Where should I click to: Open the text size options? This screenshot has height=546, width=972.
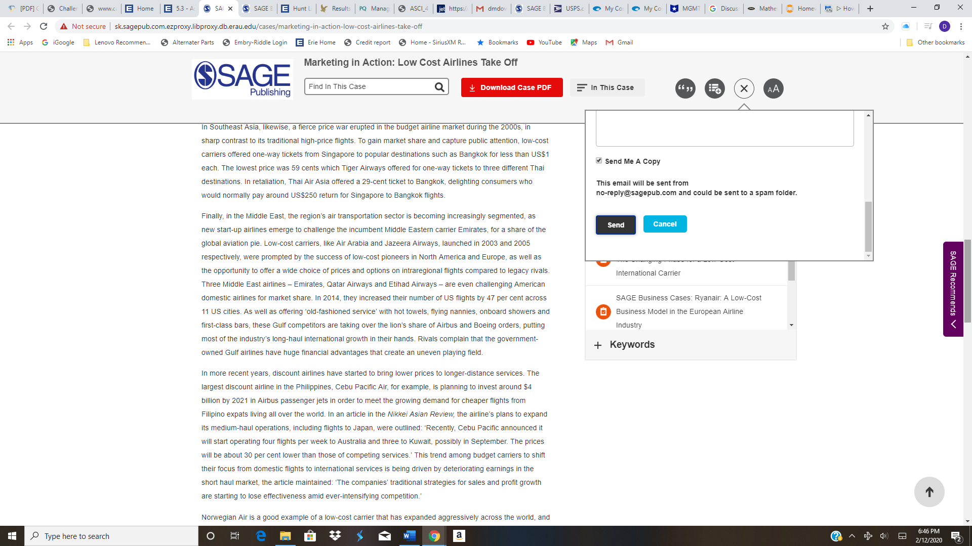(773, 88)
